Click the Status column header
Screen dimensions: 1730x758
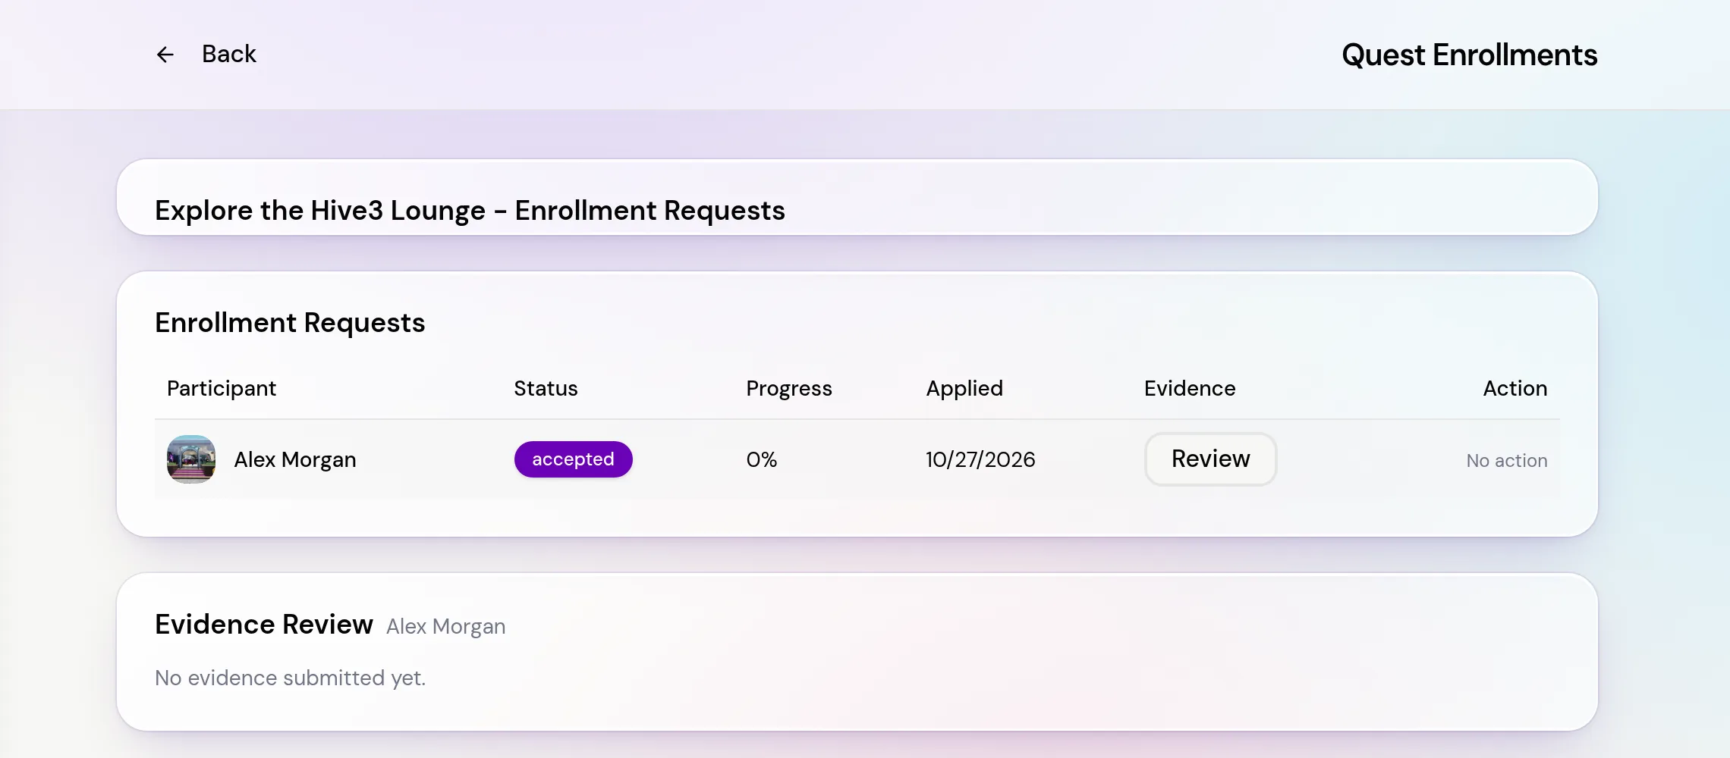pos(546,388)
